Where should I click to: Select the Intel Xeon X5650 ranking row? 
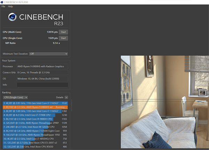35,147
